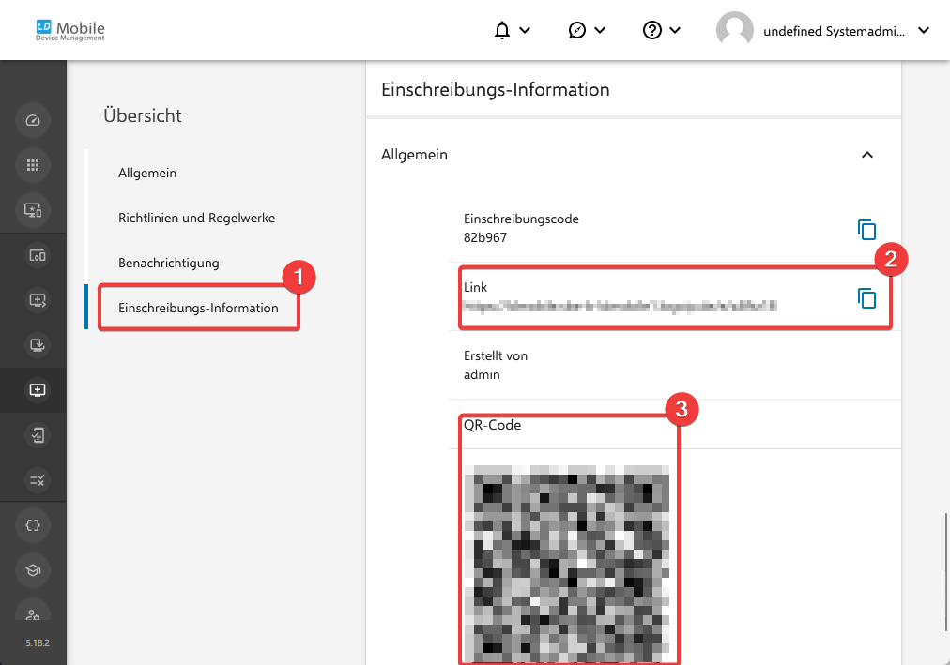Click the QR-Code label
This screenshot has width=950, height=665.
pos(492,425)
